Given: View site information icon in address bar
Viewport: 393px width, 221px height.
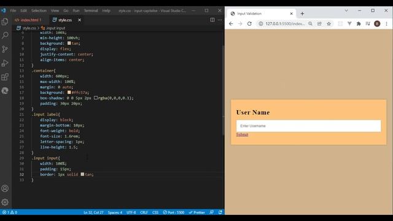Looking at the screenshot, I should pos(261,23).
